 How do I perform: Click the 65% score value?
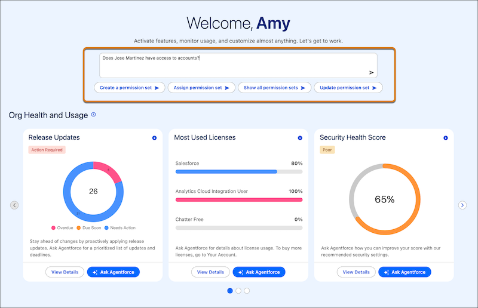click(385, 199)
